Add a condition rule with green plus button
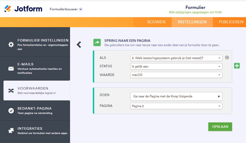The image size is (246, 143). click(237, 66)
